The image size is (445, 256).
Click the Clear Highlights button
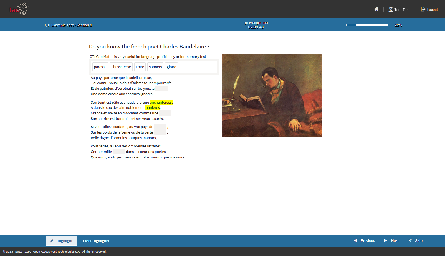(x=96, y=241)
